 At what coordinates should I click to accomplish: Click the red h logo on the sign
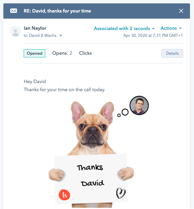[65, 195]
